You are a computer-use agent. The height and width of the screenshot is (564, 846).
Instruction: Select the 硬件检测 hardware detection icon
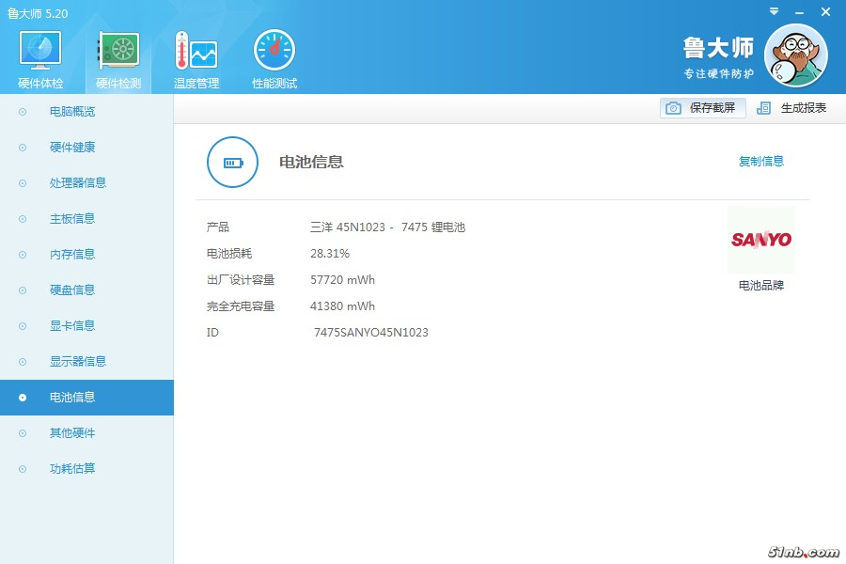[118, 52]
